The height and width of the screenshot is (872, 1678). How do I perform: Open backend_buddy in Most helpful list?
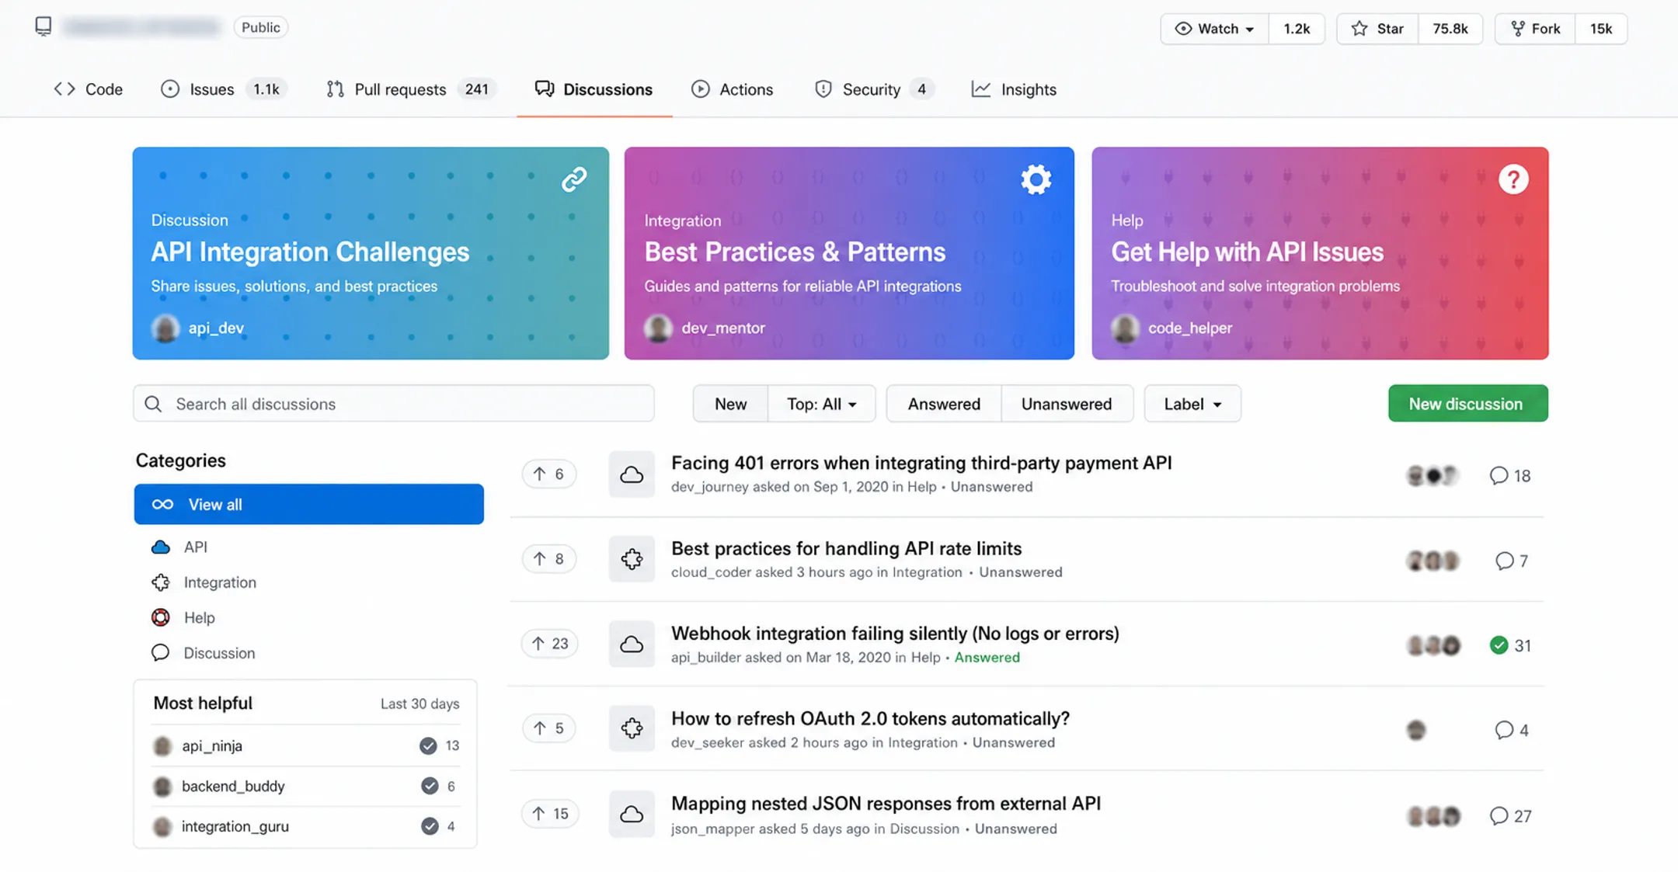point(233,786)
